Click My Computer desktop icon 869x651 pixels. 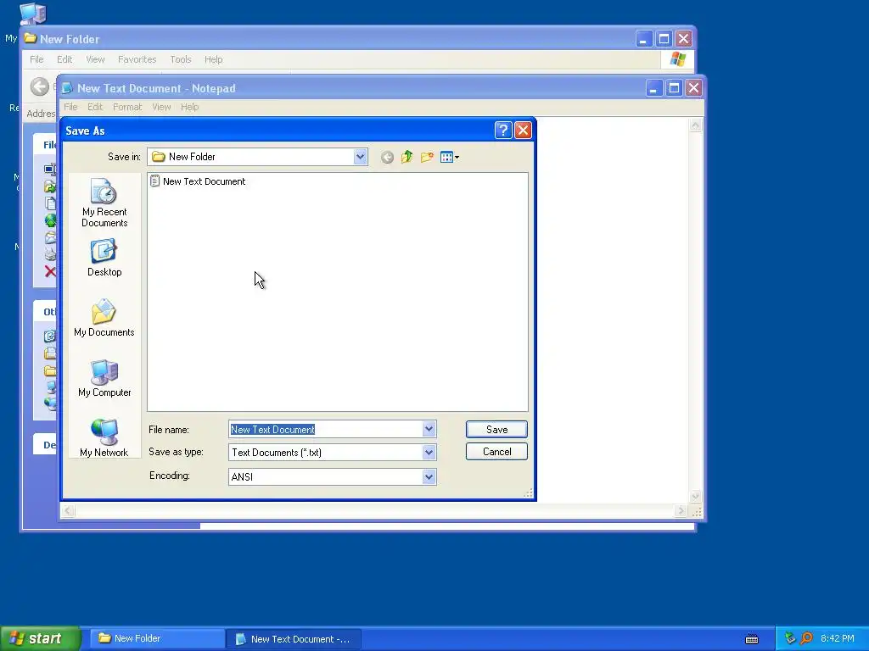click(32, 14)
